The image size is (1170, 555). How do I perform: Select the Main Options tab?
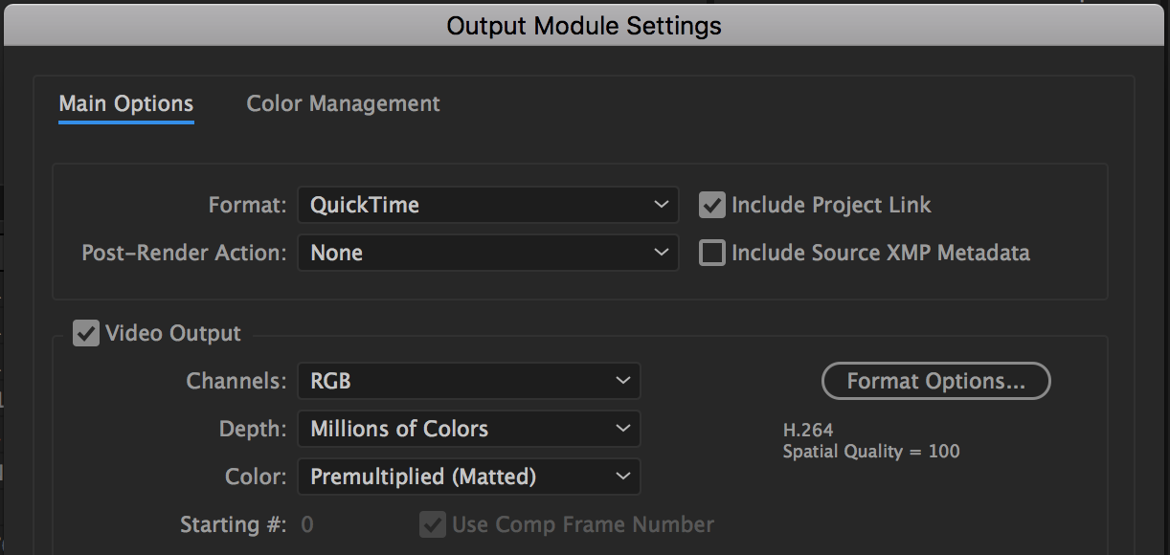tap(126, 104)
